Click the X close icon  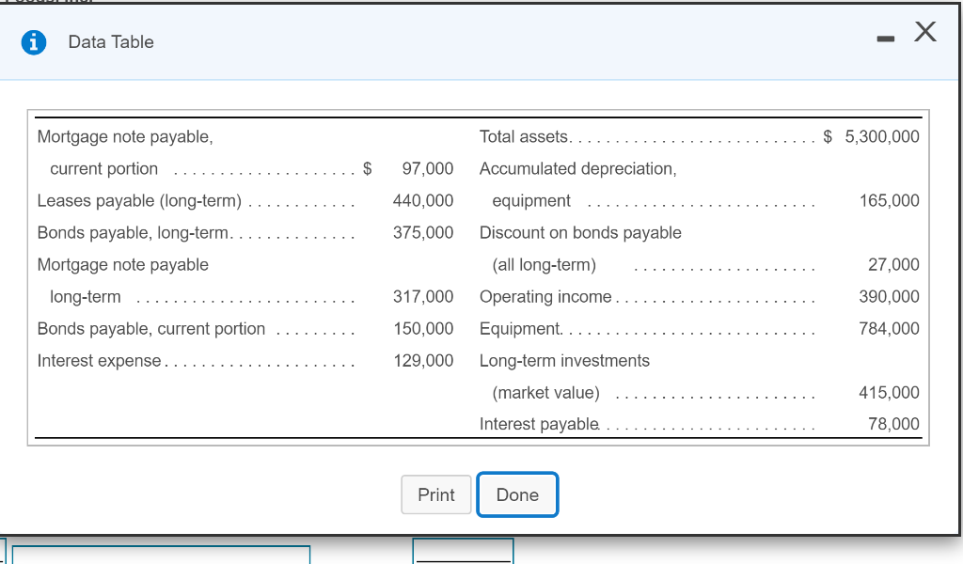click(925, 32)
